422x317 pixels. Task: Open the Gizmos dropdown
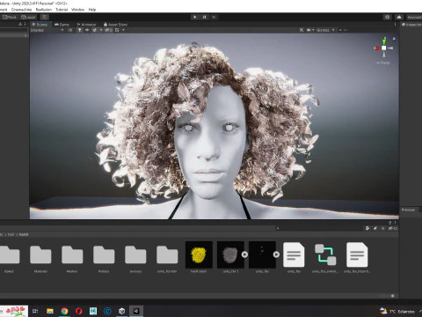pyautogui.click(x=325, y=30)
